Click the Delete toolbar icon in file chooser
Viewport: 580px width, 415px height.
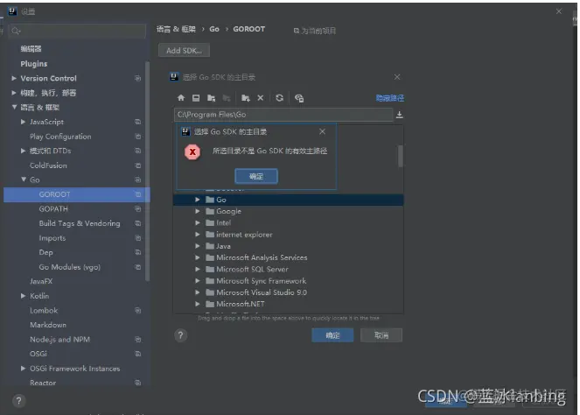(x=261, y=98)
